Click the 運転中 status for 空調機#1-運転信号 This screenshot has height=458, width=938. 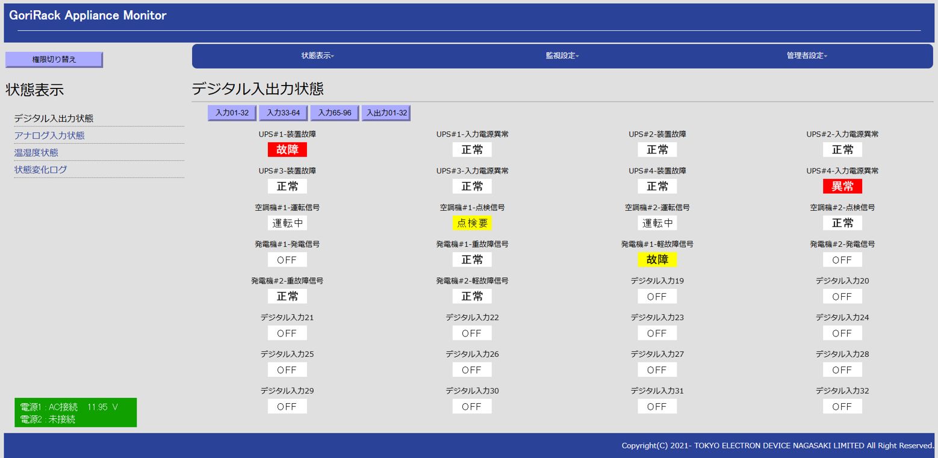click(287, 223)
